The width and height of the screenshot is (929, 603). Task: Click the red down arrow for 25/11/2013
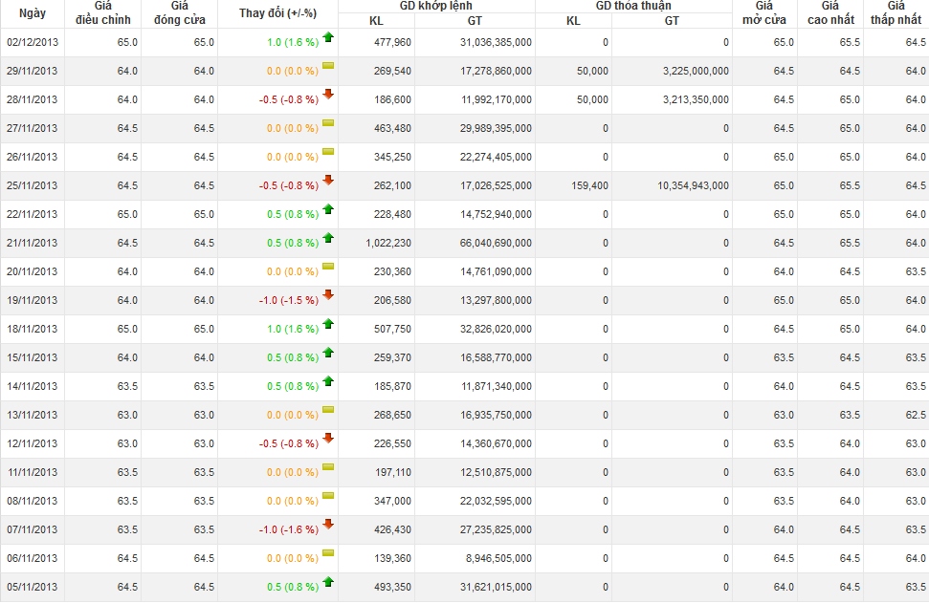(328, 181)
